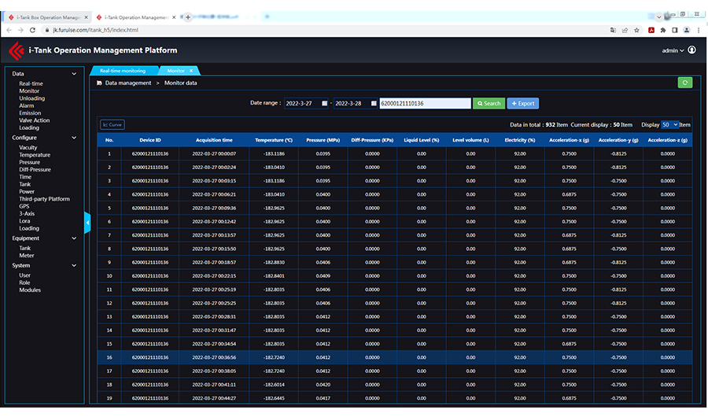Image resolution: width=708 pixels, height=417 pixels.
Task: Open Vacuity under Configure
Action: point(28,148)
